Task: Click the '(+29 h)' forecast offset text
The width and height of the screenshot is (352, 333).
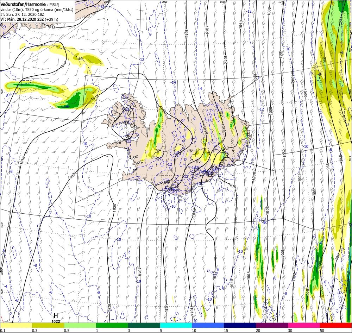Action: (x=51, y=19)
